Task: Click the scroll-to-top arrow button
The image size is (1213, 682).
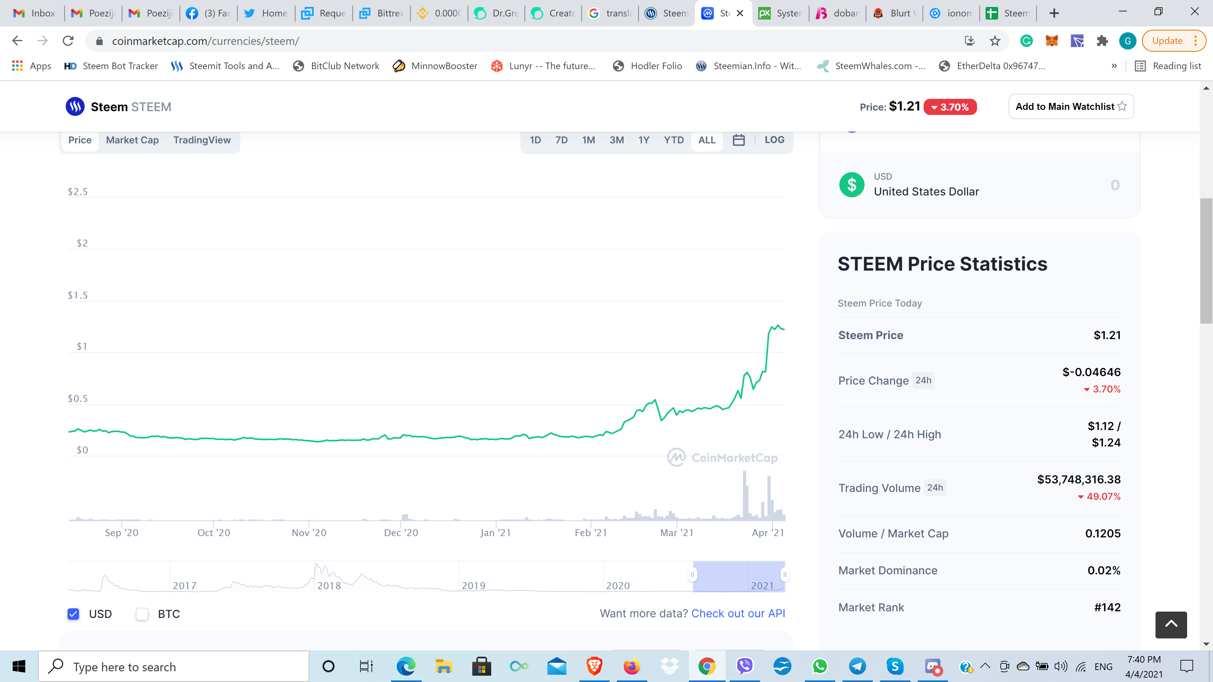Action: pyautogui.click(x=1171, y=625)
